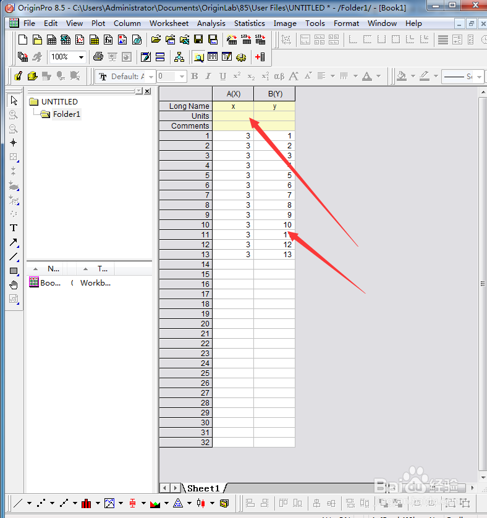
Task: Open the Default font name dropdown
Action: (x=151, y=77)
